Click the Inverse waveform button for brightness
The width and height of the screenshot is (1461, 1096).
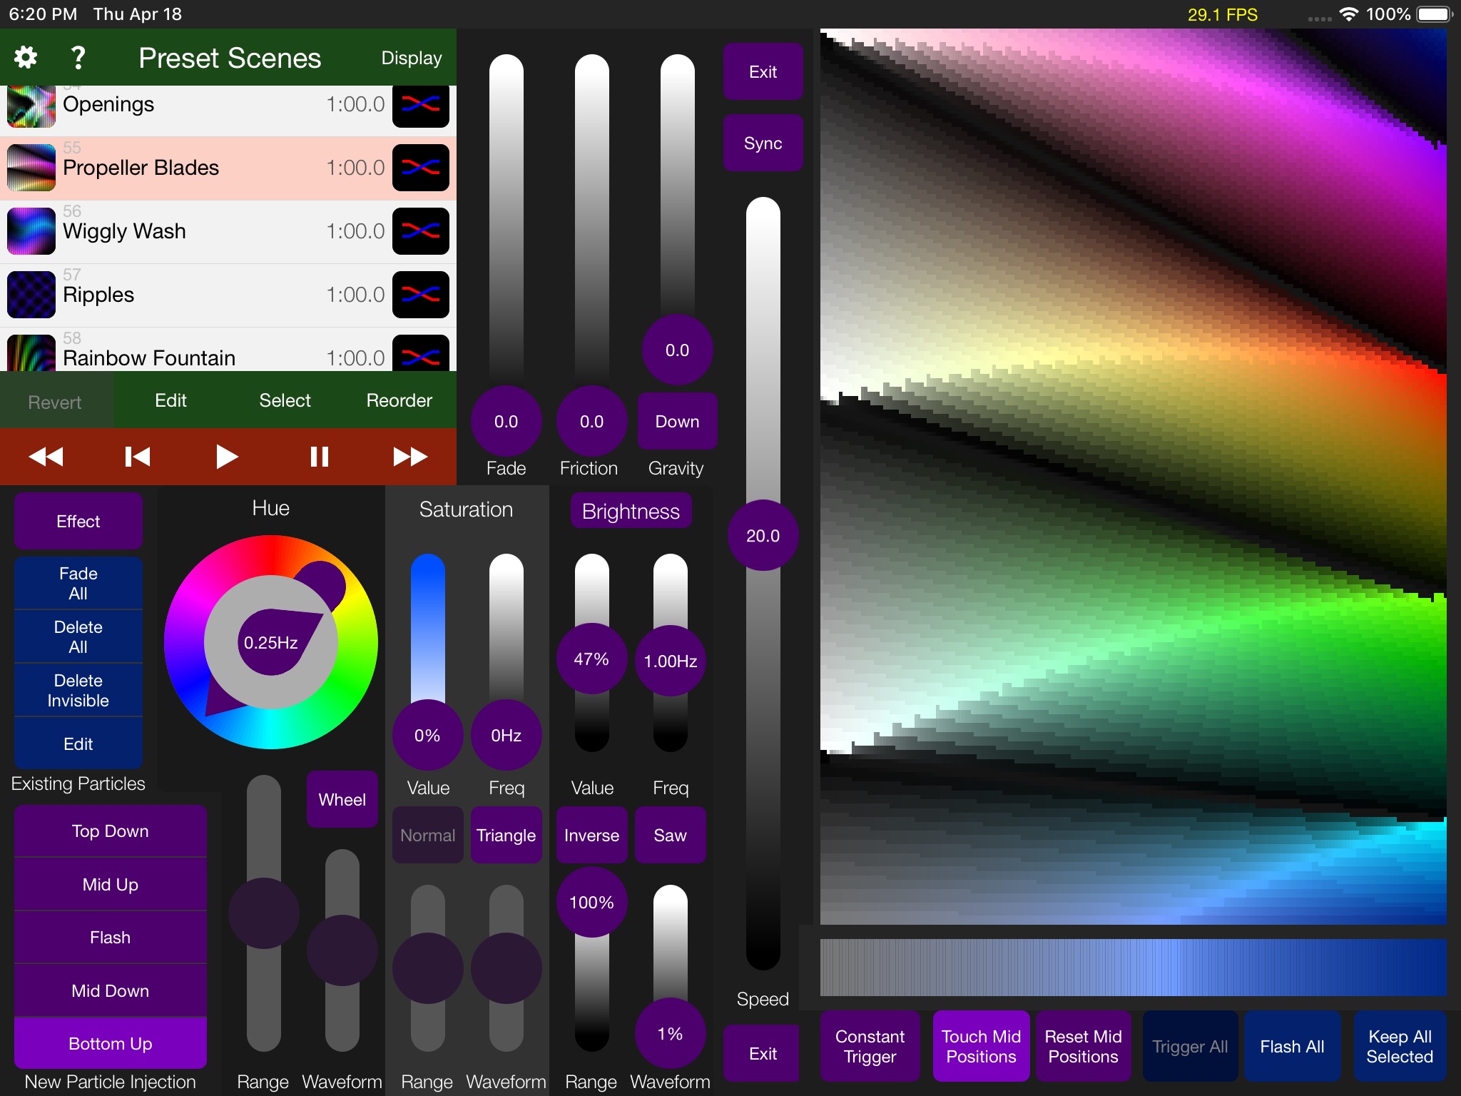tap(590, 836)
